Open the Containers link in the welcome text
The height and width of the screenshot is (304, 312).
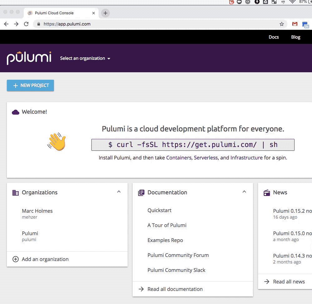pos(178,158)
